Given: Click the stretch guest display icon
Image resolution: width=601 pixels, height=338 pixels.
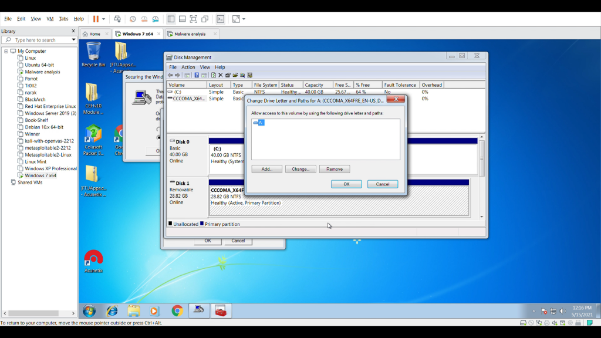Looking at the screenshot, I should (x=236, y=19).
